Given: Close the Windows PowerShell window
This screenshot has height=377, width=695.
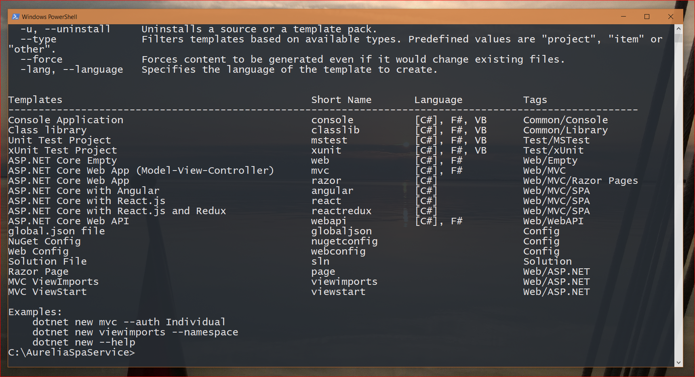Looking at the screenshot, I should 671,17.
